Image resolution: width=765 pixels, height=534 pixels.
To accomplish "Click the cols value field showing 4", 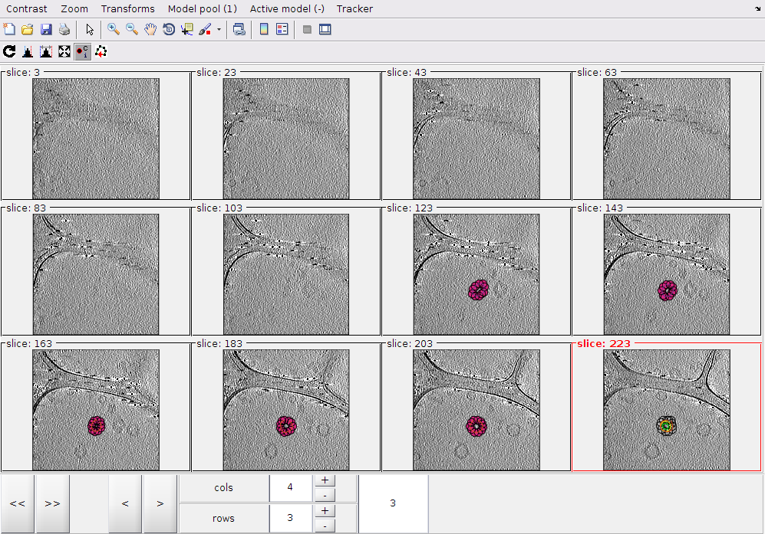I will click(x=290, y=487).
